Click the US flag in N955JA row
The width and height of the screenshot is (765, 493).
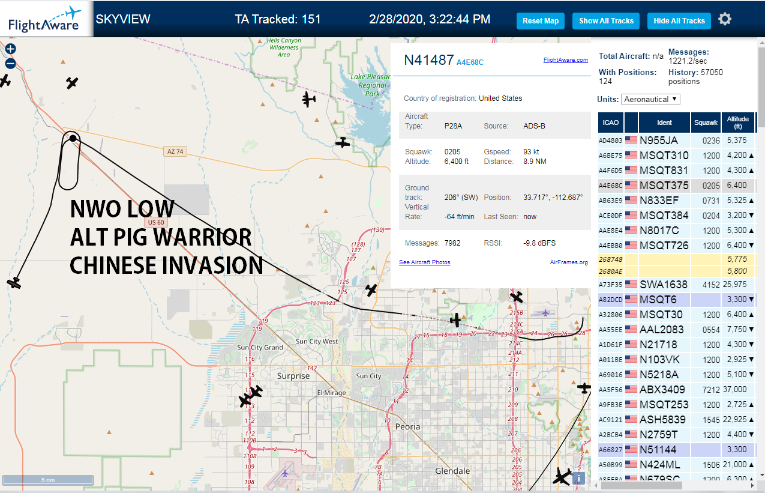coord(631,140)
